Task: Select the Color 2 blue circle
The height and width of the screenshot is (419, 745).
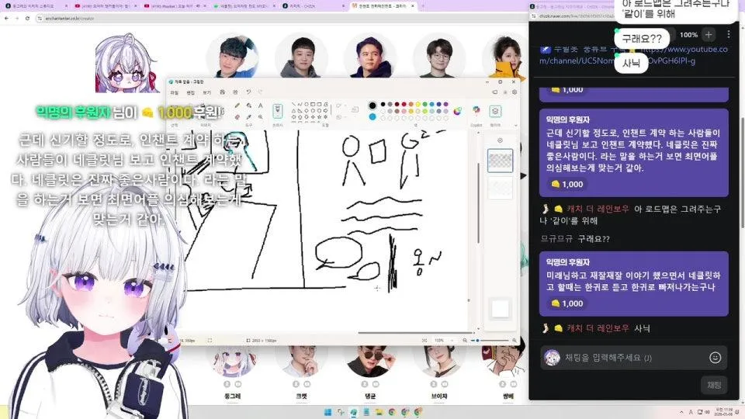Action: pos(372,116)
